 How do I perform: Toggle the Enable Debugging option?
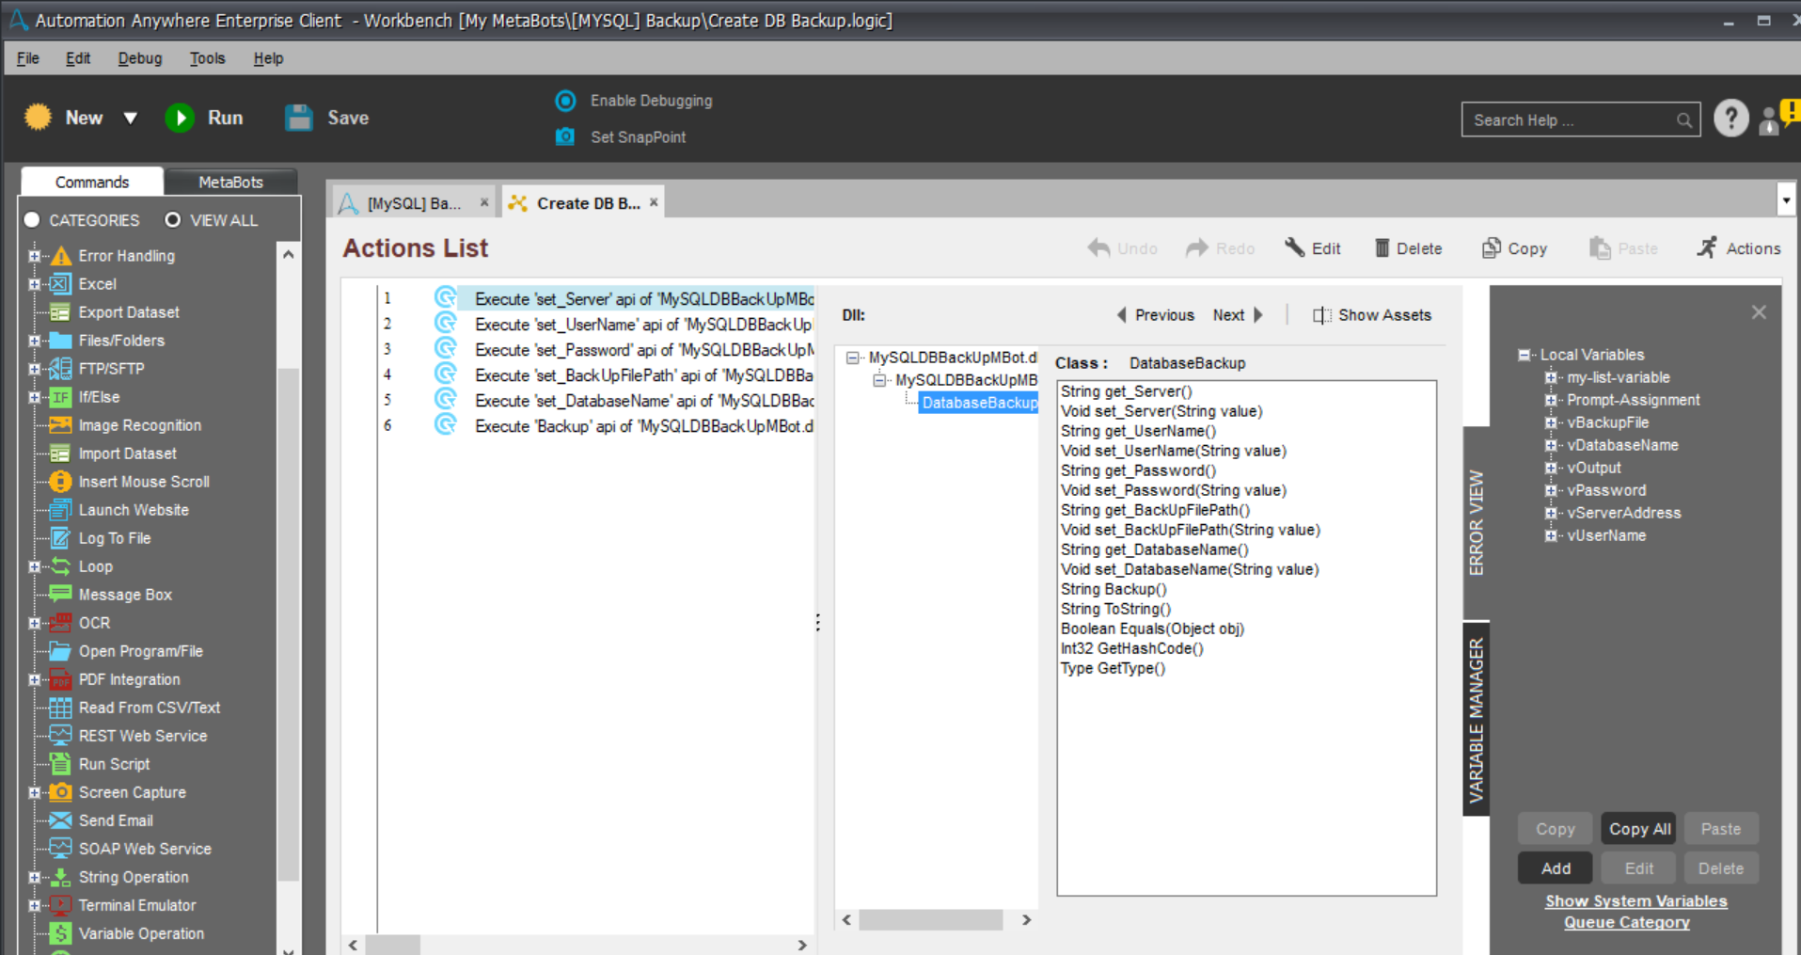point(565,101)
